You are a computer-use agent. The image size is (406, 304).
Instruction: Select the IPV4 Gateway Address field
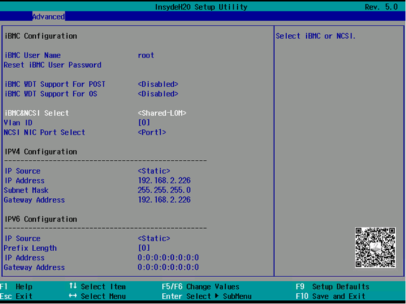tap(164, 200)
